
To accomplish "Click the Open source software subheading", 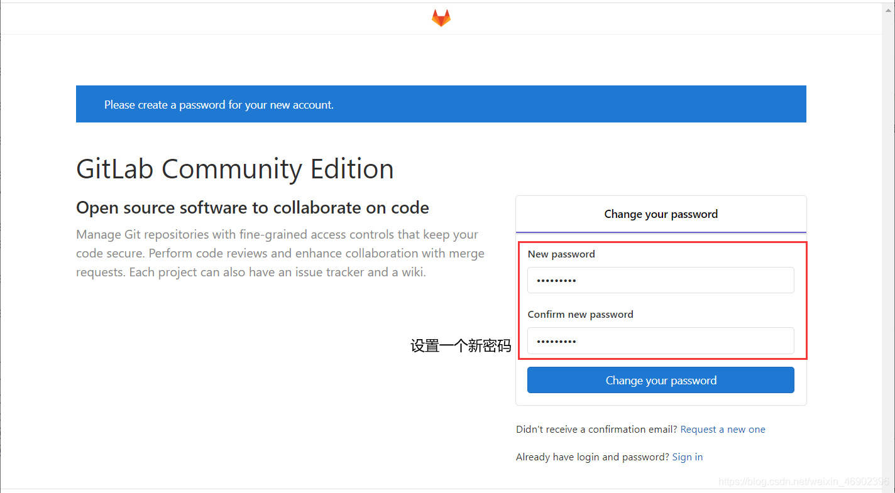I will (x=253, y=208).
